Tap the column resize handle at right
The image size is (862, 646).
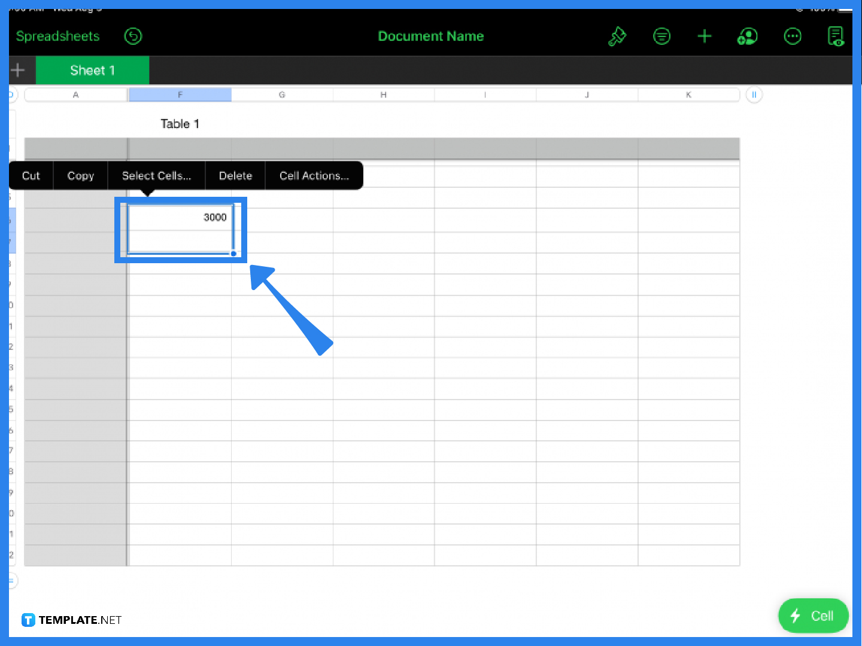754,95
